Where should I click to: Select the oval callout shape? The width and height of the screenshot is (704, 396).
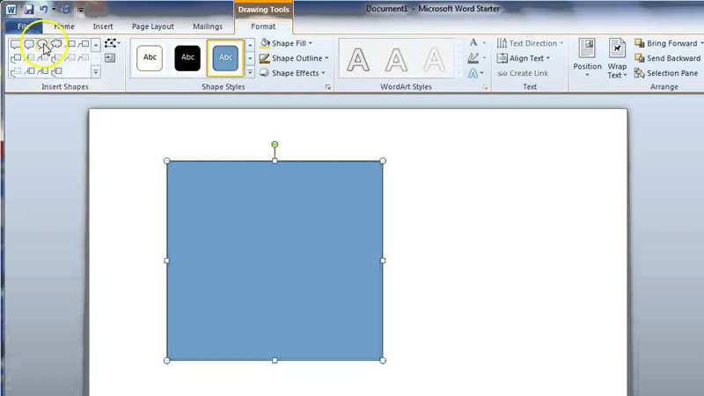(42, 44)
